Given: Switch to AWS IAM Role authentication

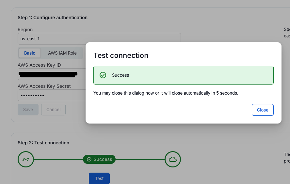Looking at the screenshot, I should tap(62, 53).
